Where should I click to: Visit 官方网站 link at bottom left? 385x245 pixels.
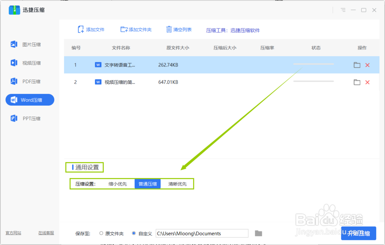[13, 233]
